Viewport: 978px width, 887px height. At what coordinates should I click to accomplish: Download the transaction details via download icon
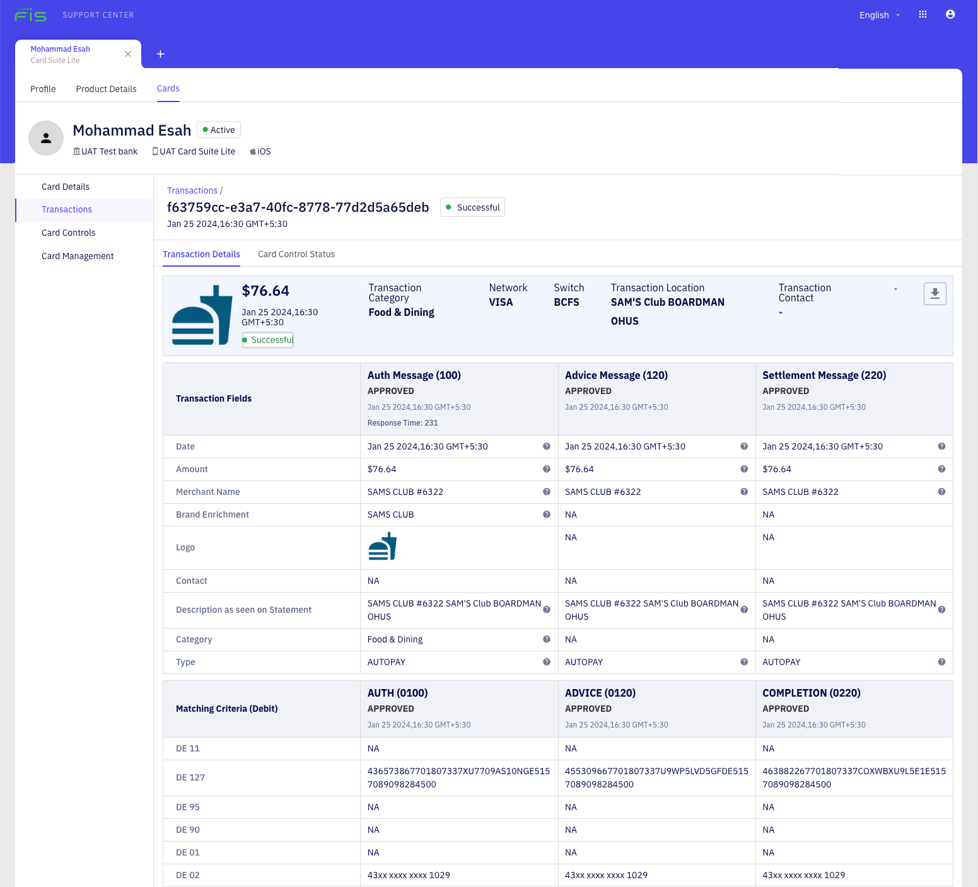click(x=935, y=294)
